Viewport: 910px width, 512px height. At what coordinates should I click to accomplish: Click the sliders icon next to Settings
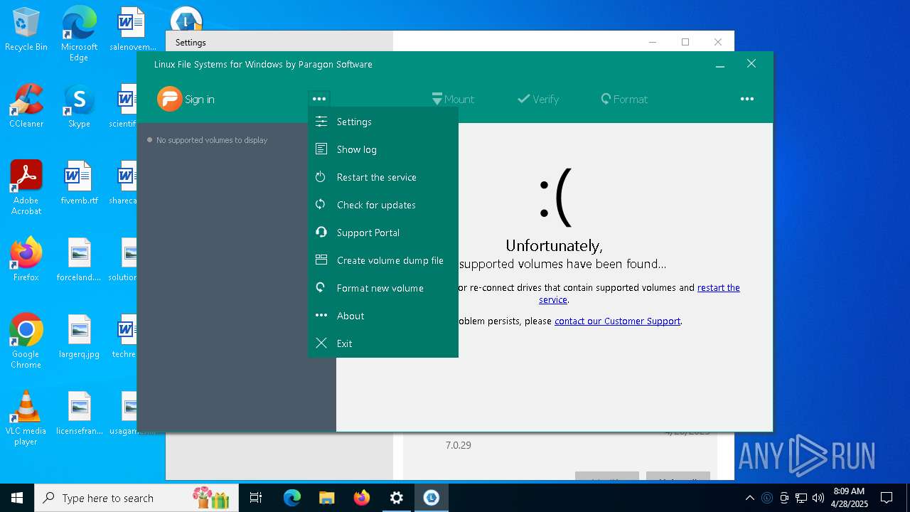point(321,122)
